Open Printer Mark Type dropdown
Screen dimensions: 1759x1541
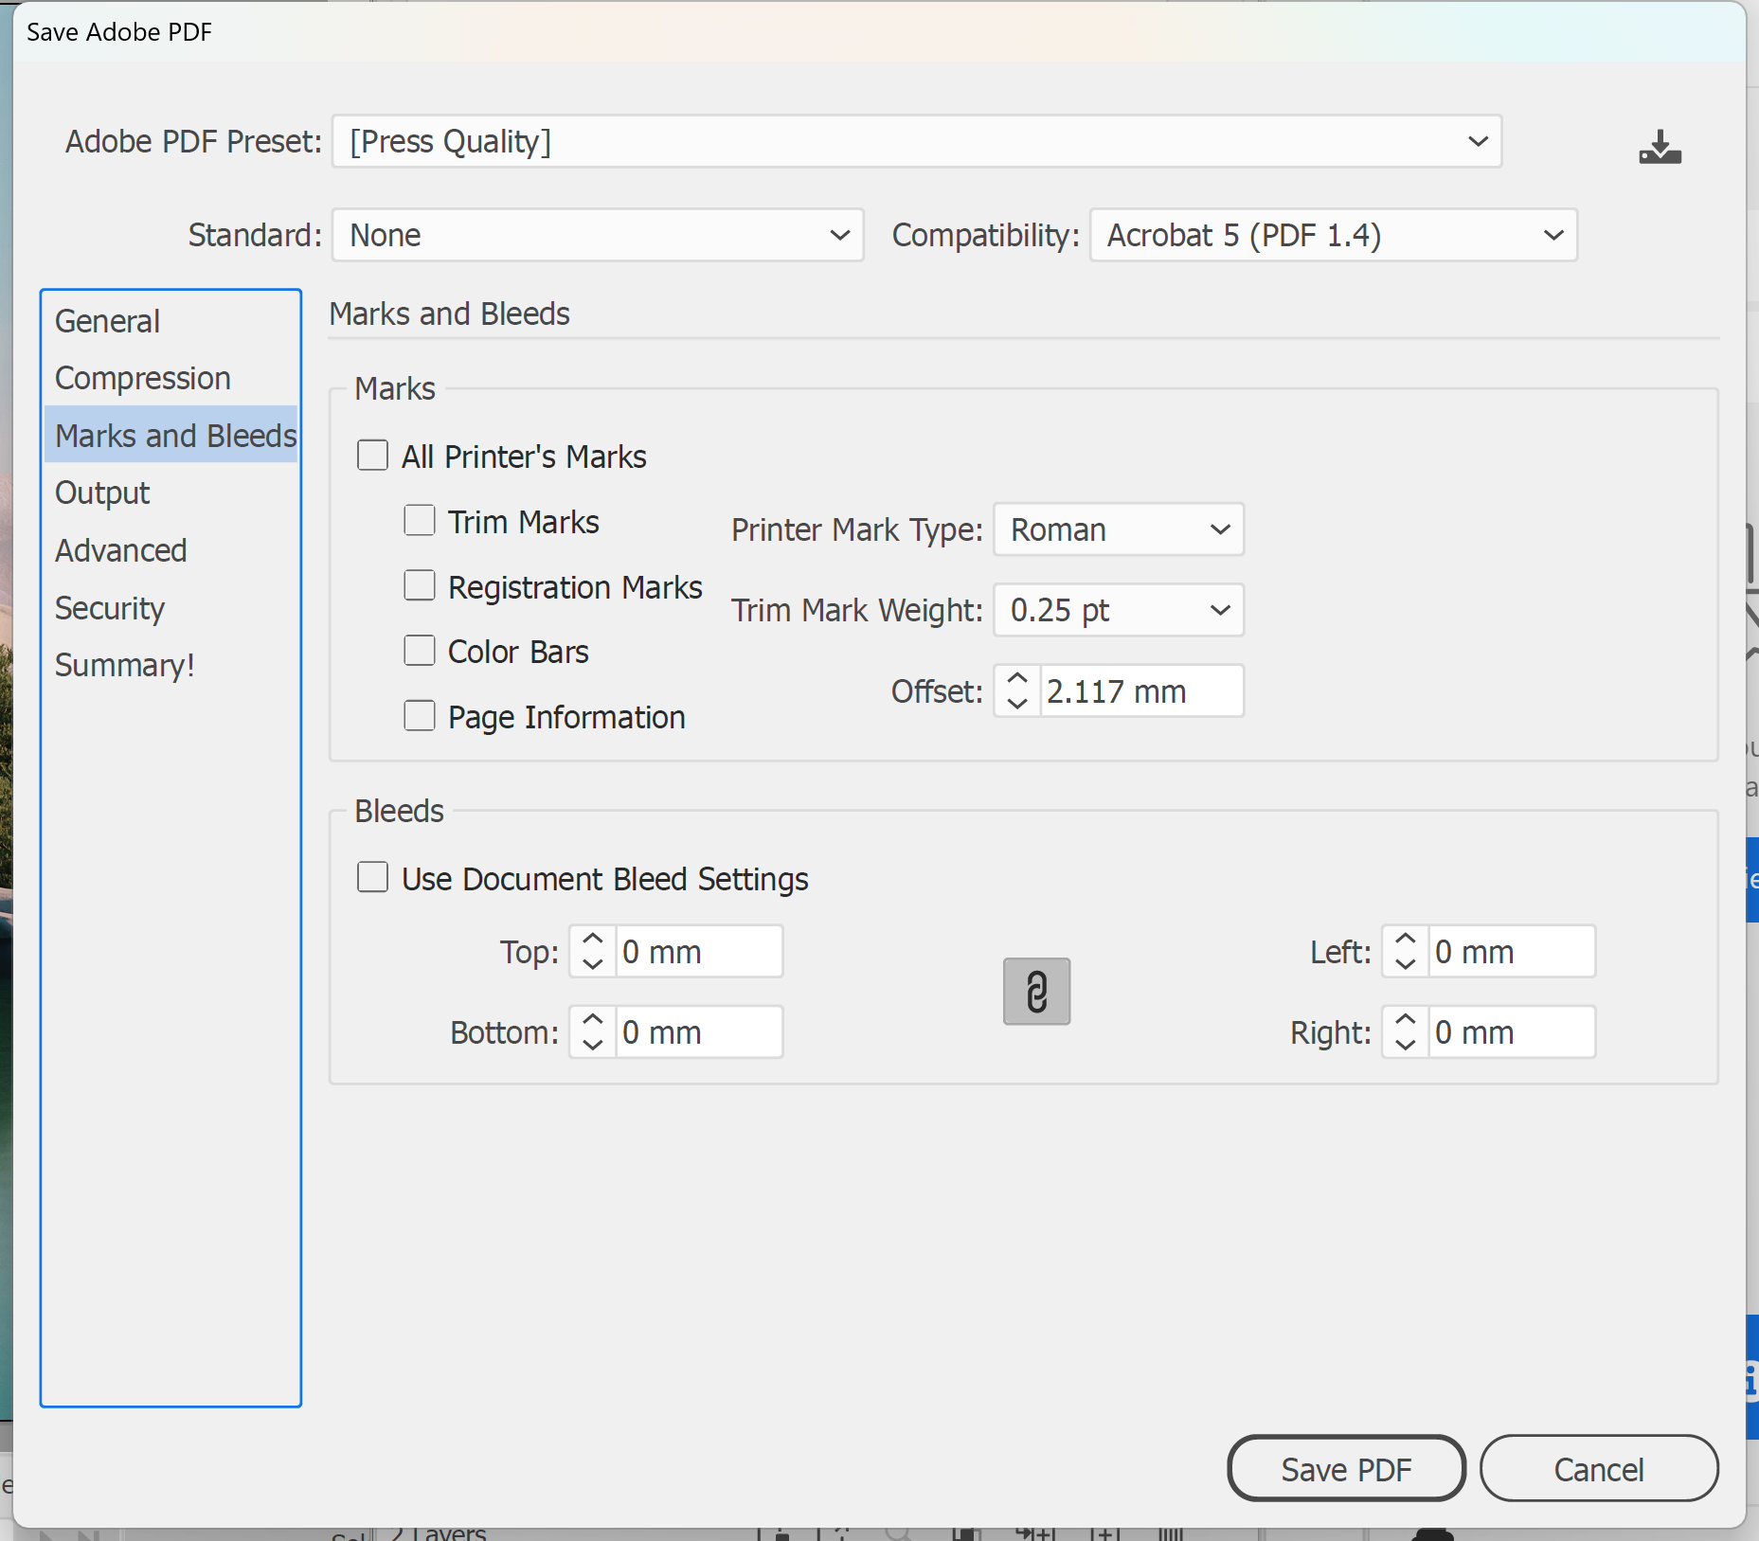coord(1119,529)
